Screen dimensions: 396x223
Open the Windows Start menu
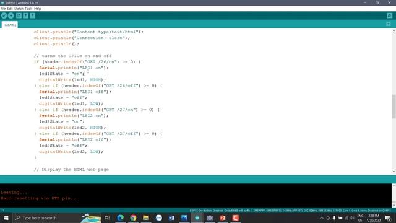6,217
